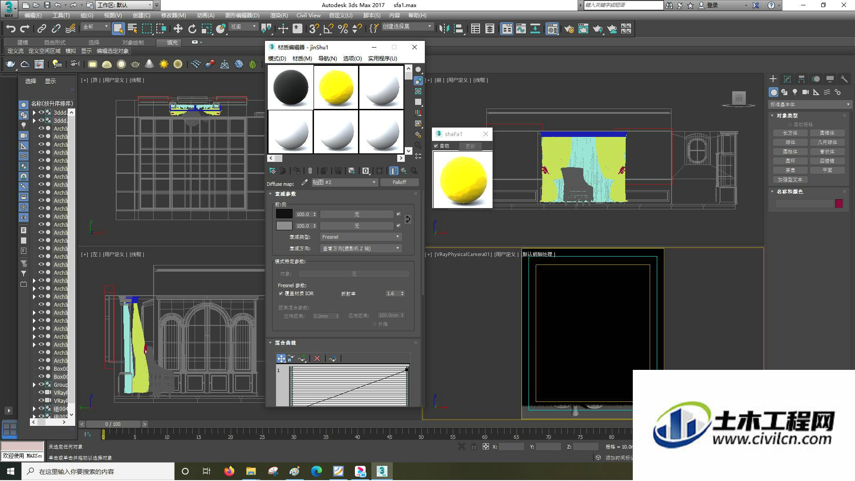The height and width of the screenshot is (481, 855).
Task: Click Get Material in material editor
Action: pos(272,171)
